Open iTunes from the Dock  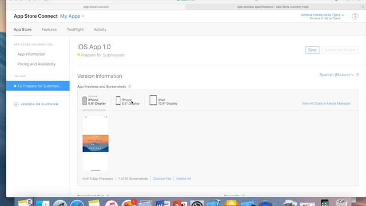(112, 204)
